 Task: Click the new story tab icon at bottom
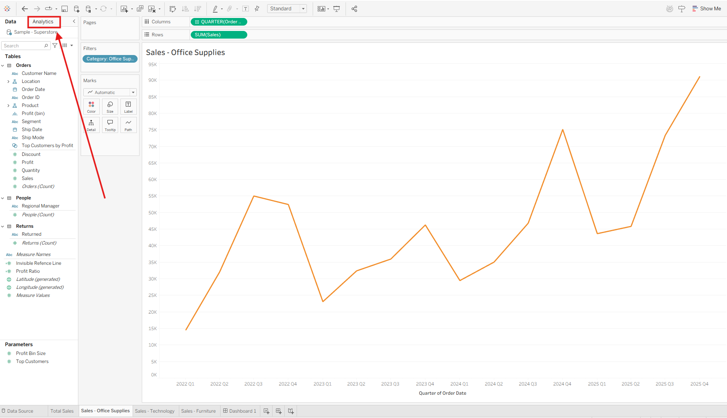(291, 411)
